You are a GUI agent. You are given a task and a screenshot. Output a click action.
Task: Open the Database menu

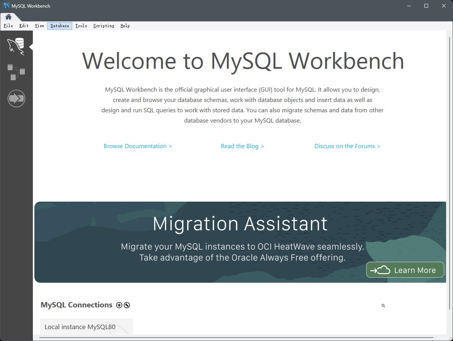click(60, 26)
